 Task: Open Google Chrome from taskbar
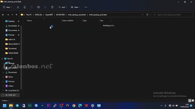click(74, 106)
